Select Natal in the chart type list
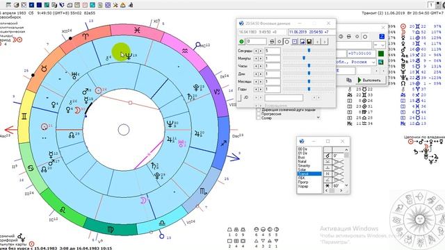 point(302,161)
